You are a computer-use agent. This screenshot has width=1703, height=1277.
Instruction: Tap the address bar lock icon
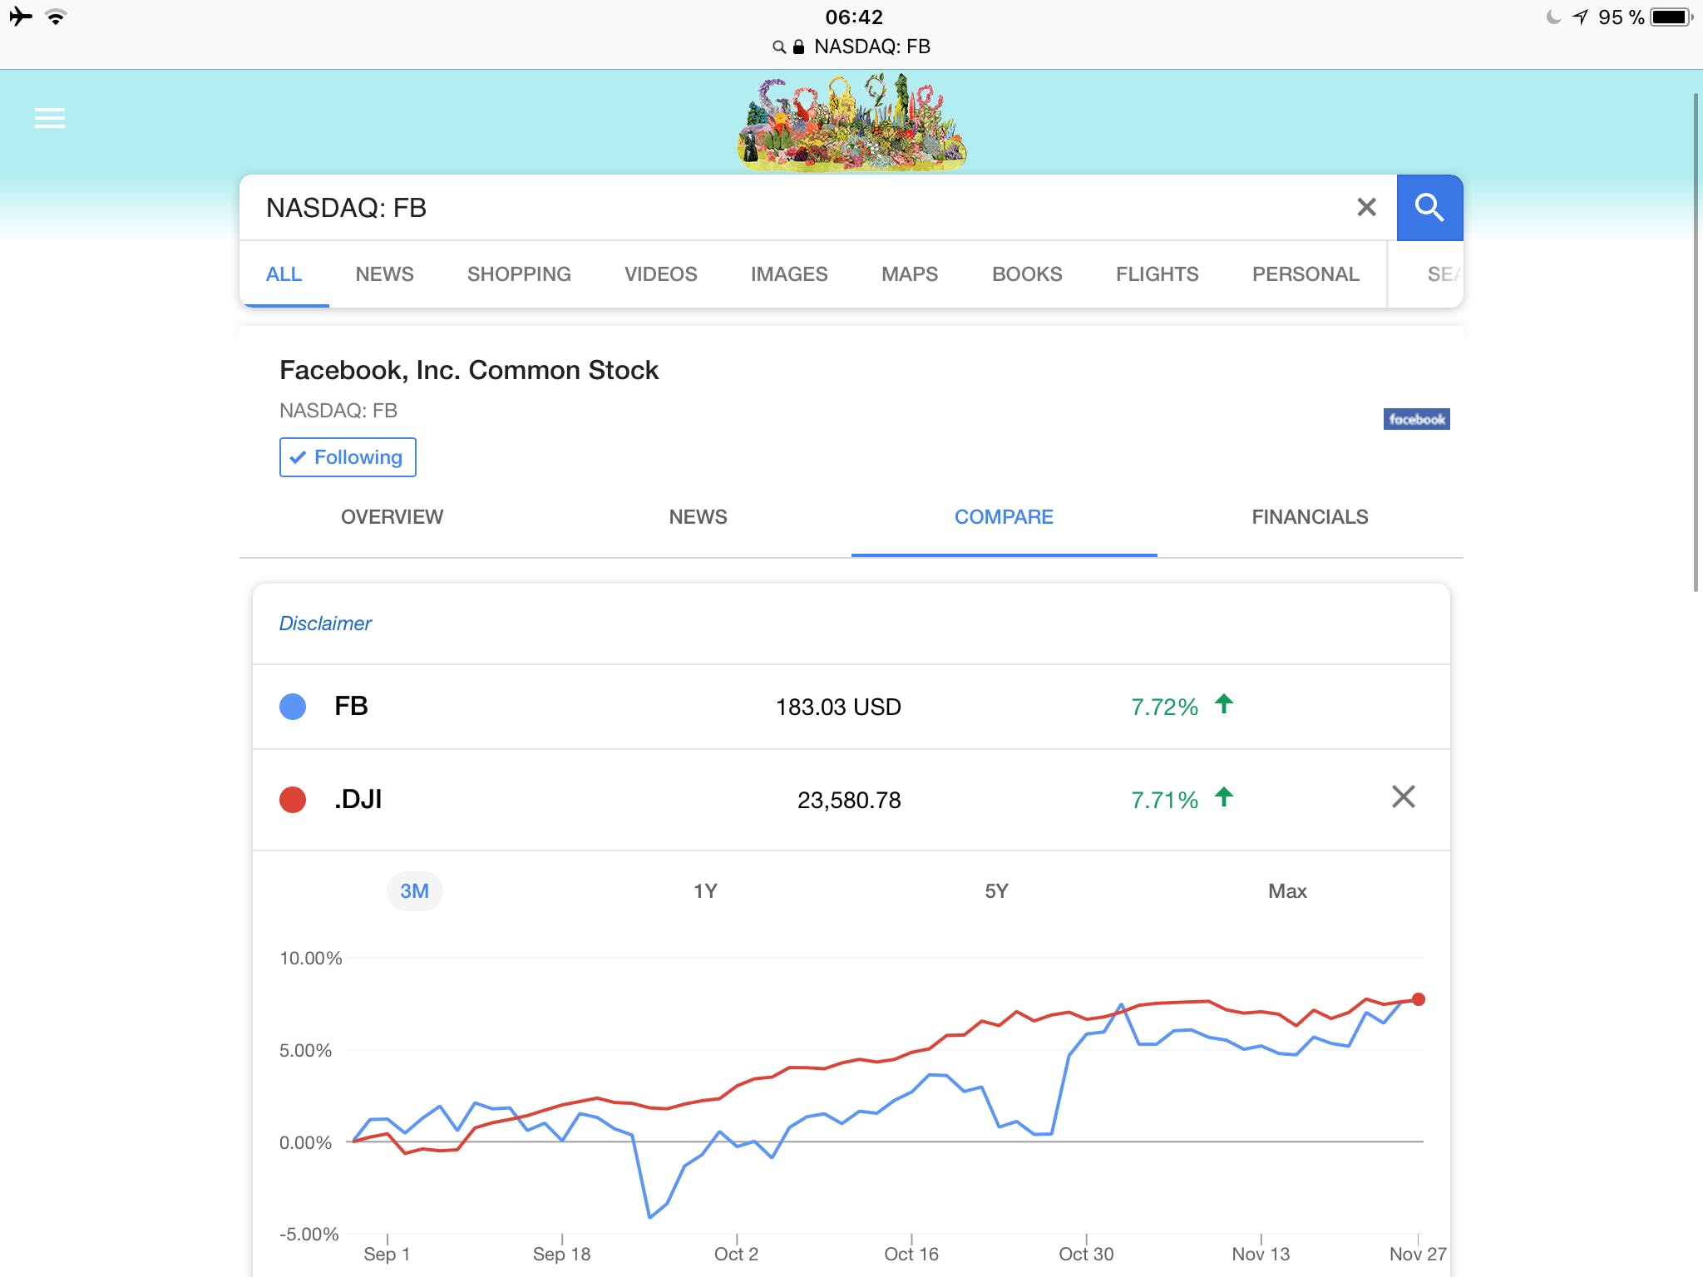coord(798,47)
